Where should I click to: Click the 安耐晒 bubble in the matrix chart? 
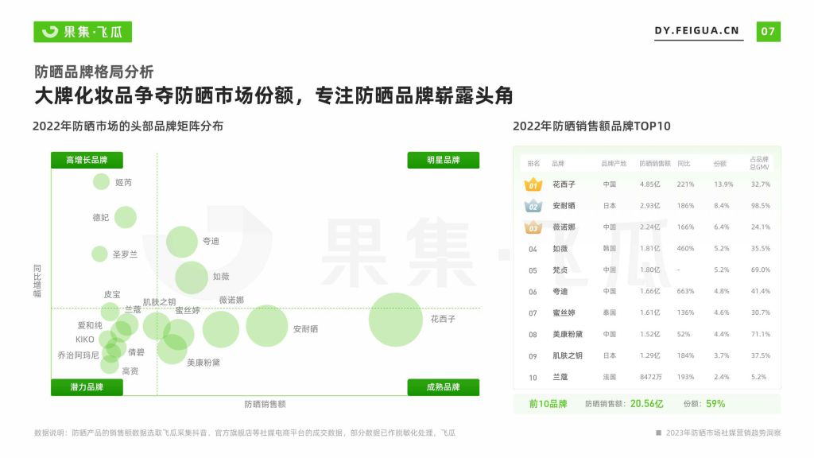[267, 325]
